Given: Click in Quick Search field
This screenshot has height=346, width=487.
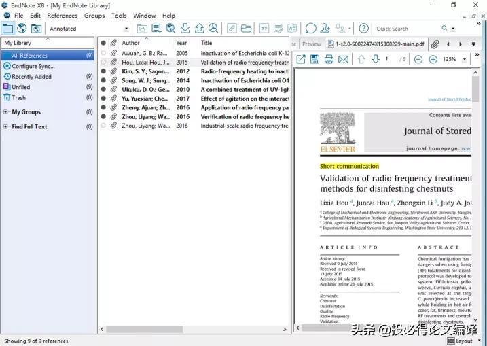Looking at the screenshot, I should tap(407, 29).
